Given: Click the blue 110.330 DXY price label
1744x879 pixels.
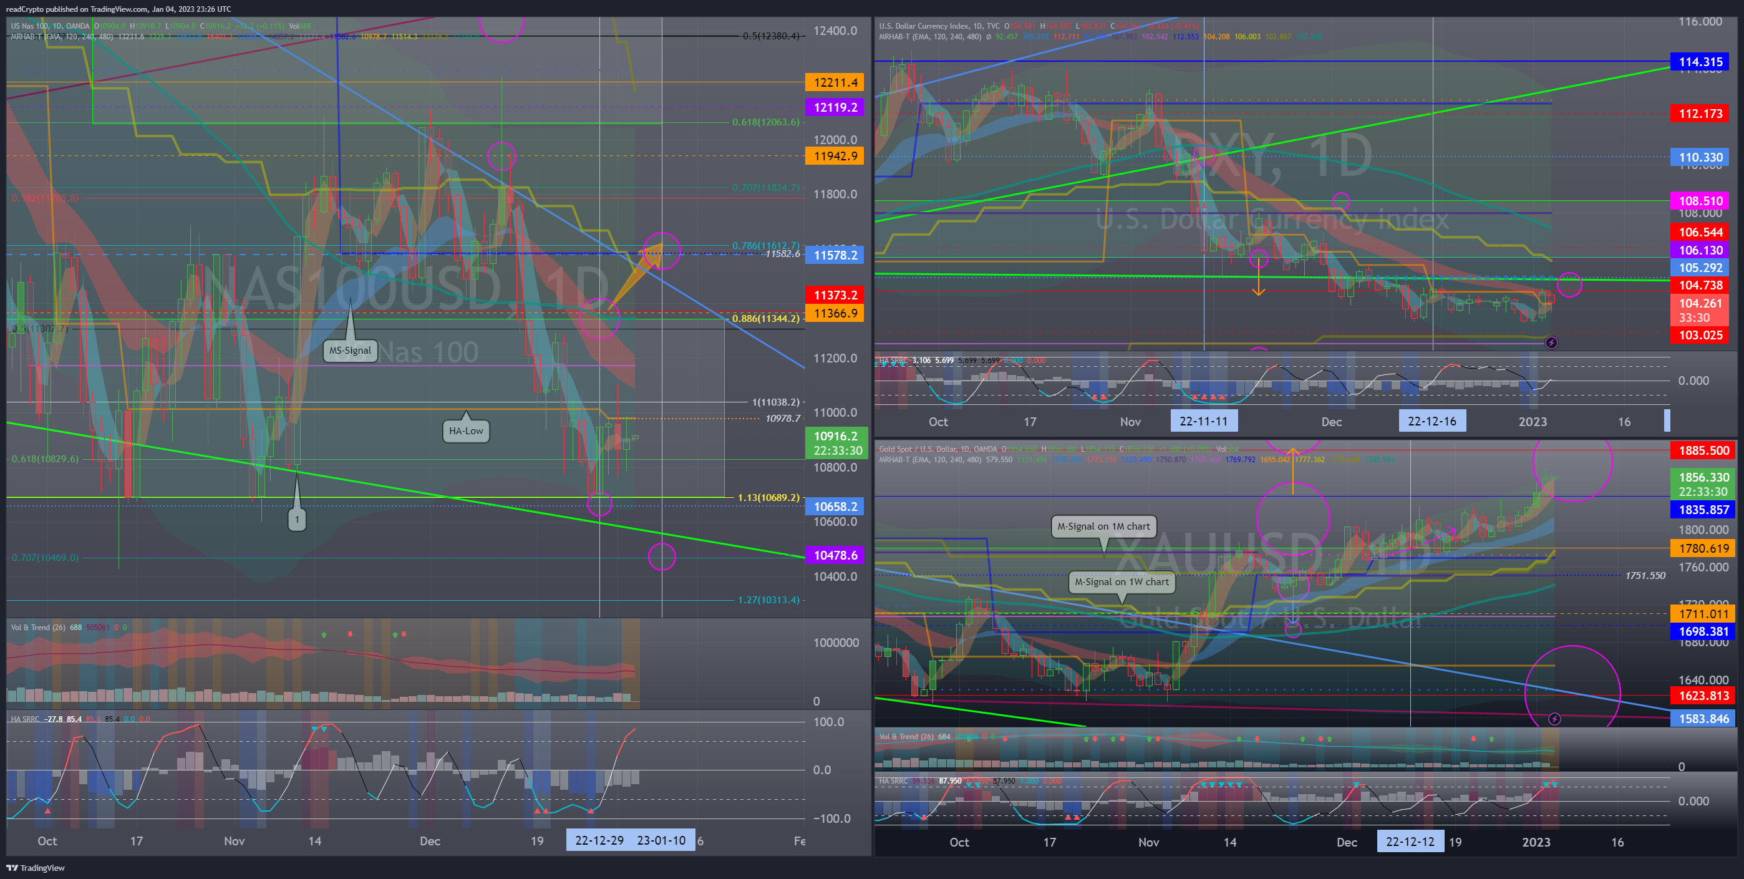Looking at the screenshot, I should 1699,157.
